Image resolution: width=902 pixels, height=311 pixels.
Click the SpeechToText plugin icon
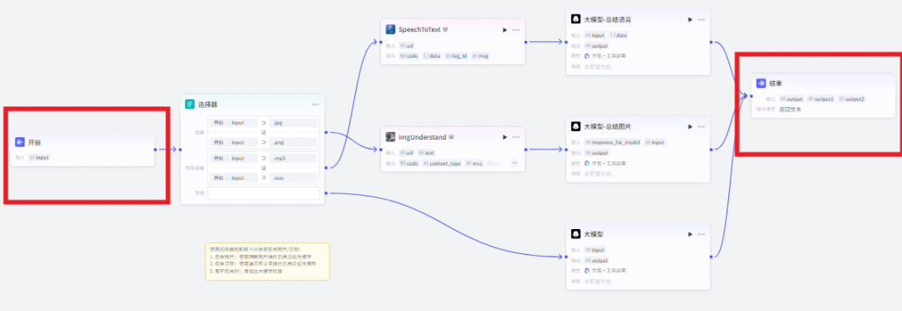(390, 29)
